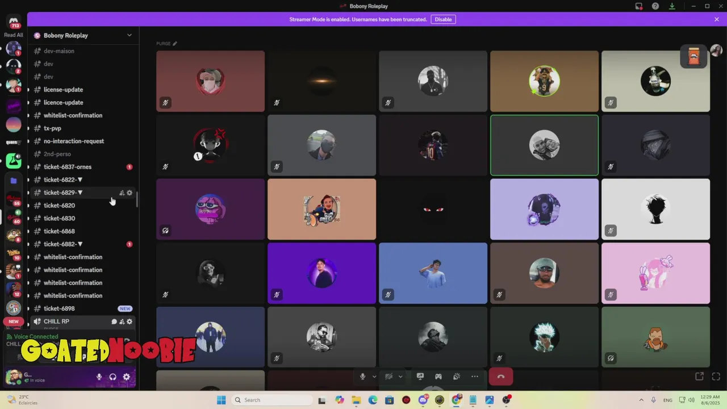Image resolution: width=727 pixels, height=409 pixels.
Task: Open File Explorer from taskbar
Action: [x=356, y=400]
